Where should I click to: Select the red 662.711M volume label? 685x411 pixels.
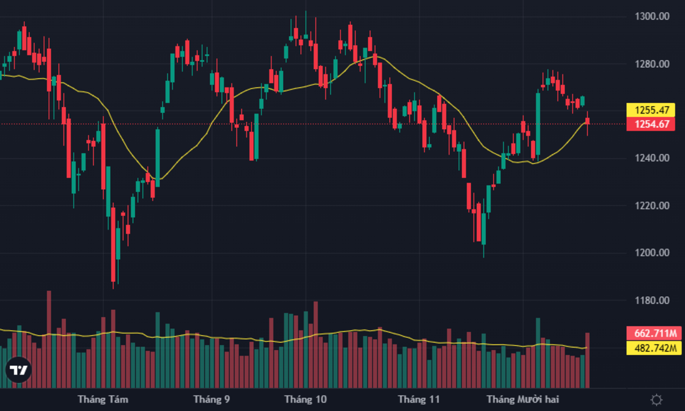point(654,333)
